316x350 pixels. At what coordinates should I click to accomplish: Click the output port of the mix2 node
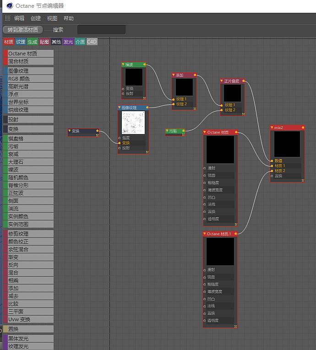pos(303,127)
